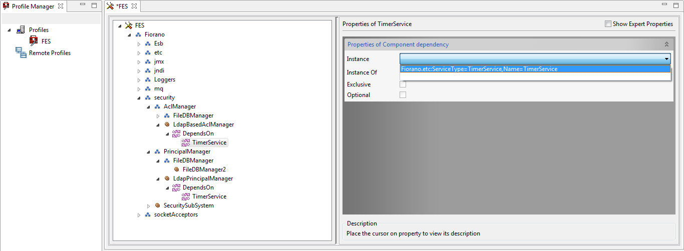Click the Instance Of label
Screen dimensions: 684x251
(362, 72)
